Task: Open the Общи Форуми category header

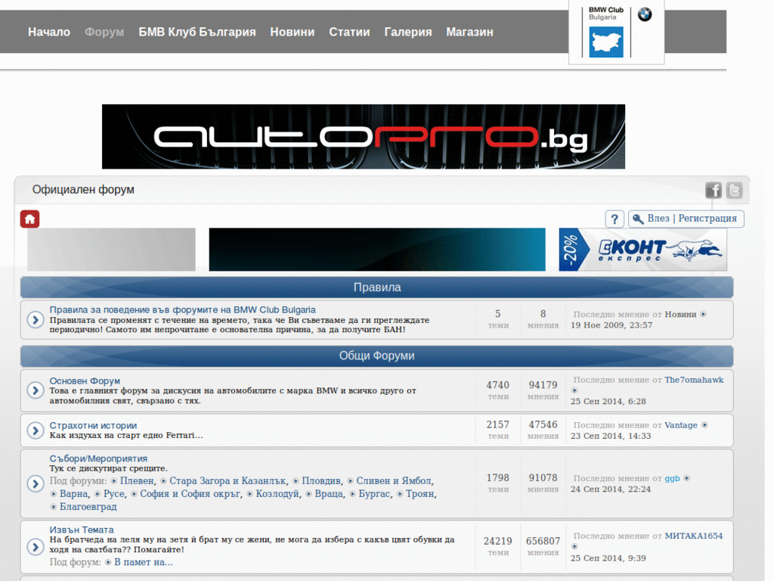Action: click(376, 356)
